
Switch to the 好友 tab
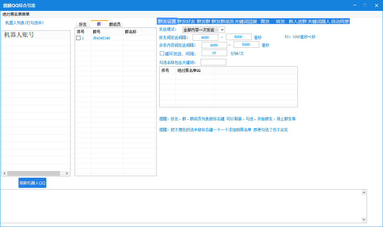click(x=83, y=24)
